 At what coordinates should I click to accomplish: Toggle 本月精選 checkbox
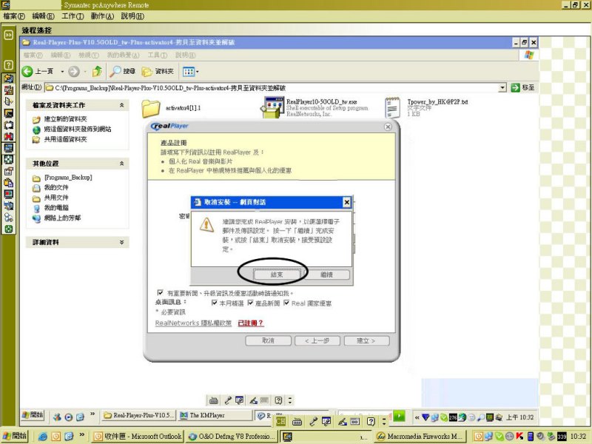[x=215, y=303]
